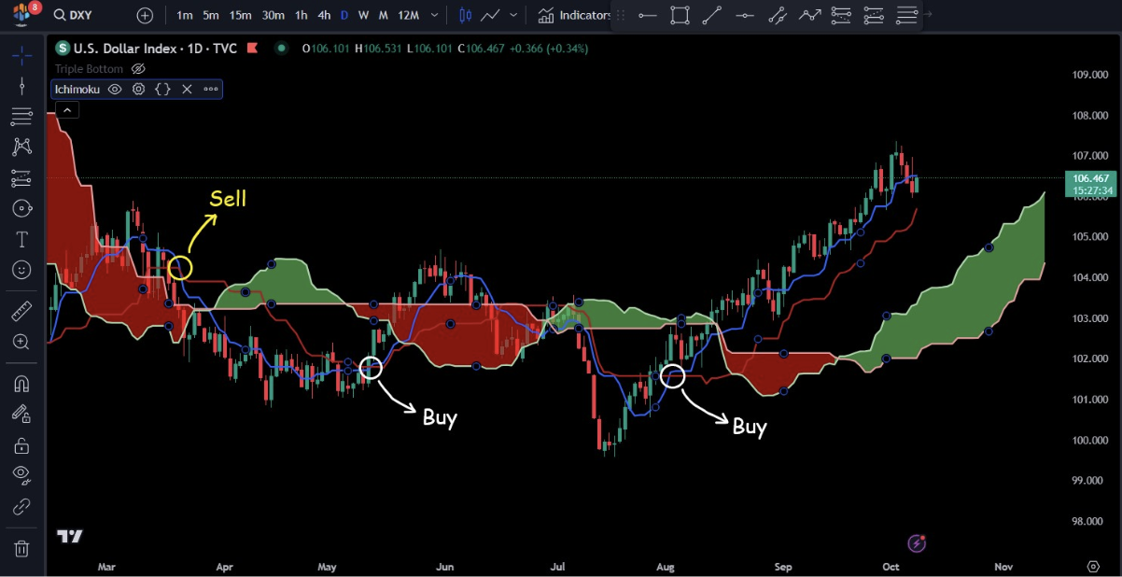Open the chart type dropdown arrow

513,15
